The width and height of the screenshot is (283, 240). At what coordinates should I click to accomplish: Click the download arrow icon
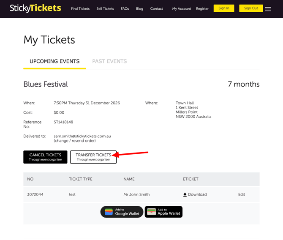(185, 195)
